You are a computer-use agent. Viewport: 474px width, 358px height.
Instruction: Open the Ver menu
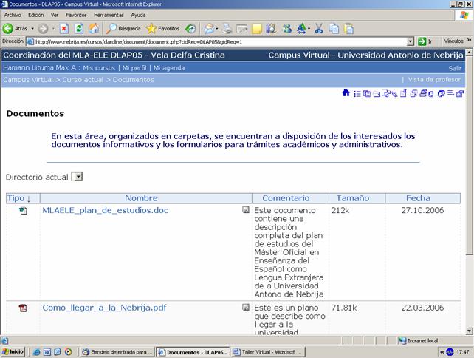coord(55,15)
